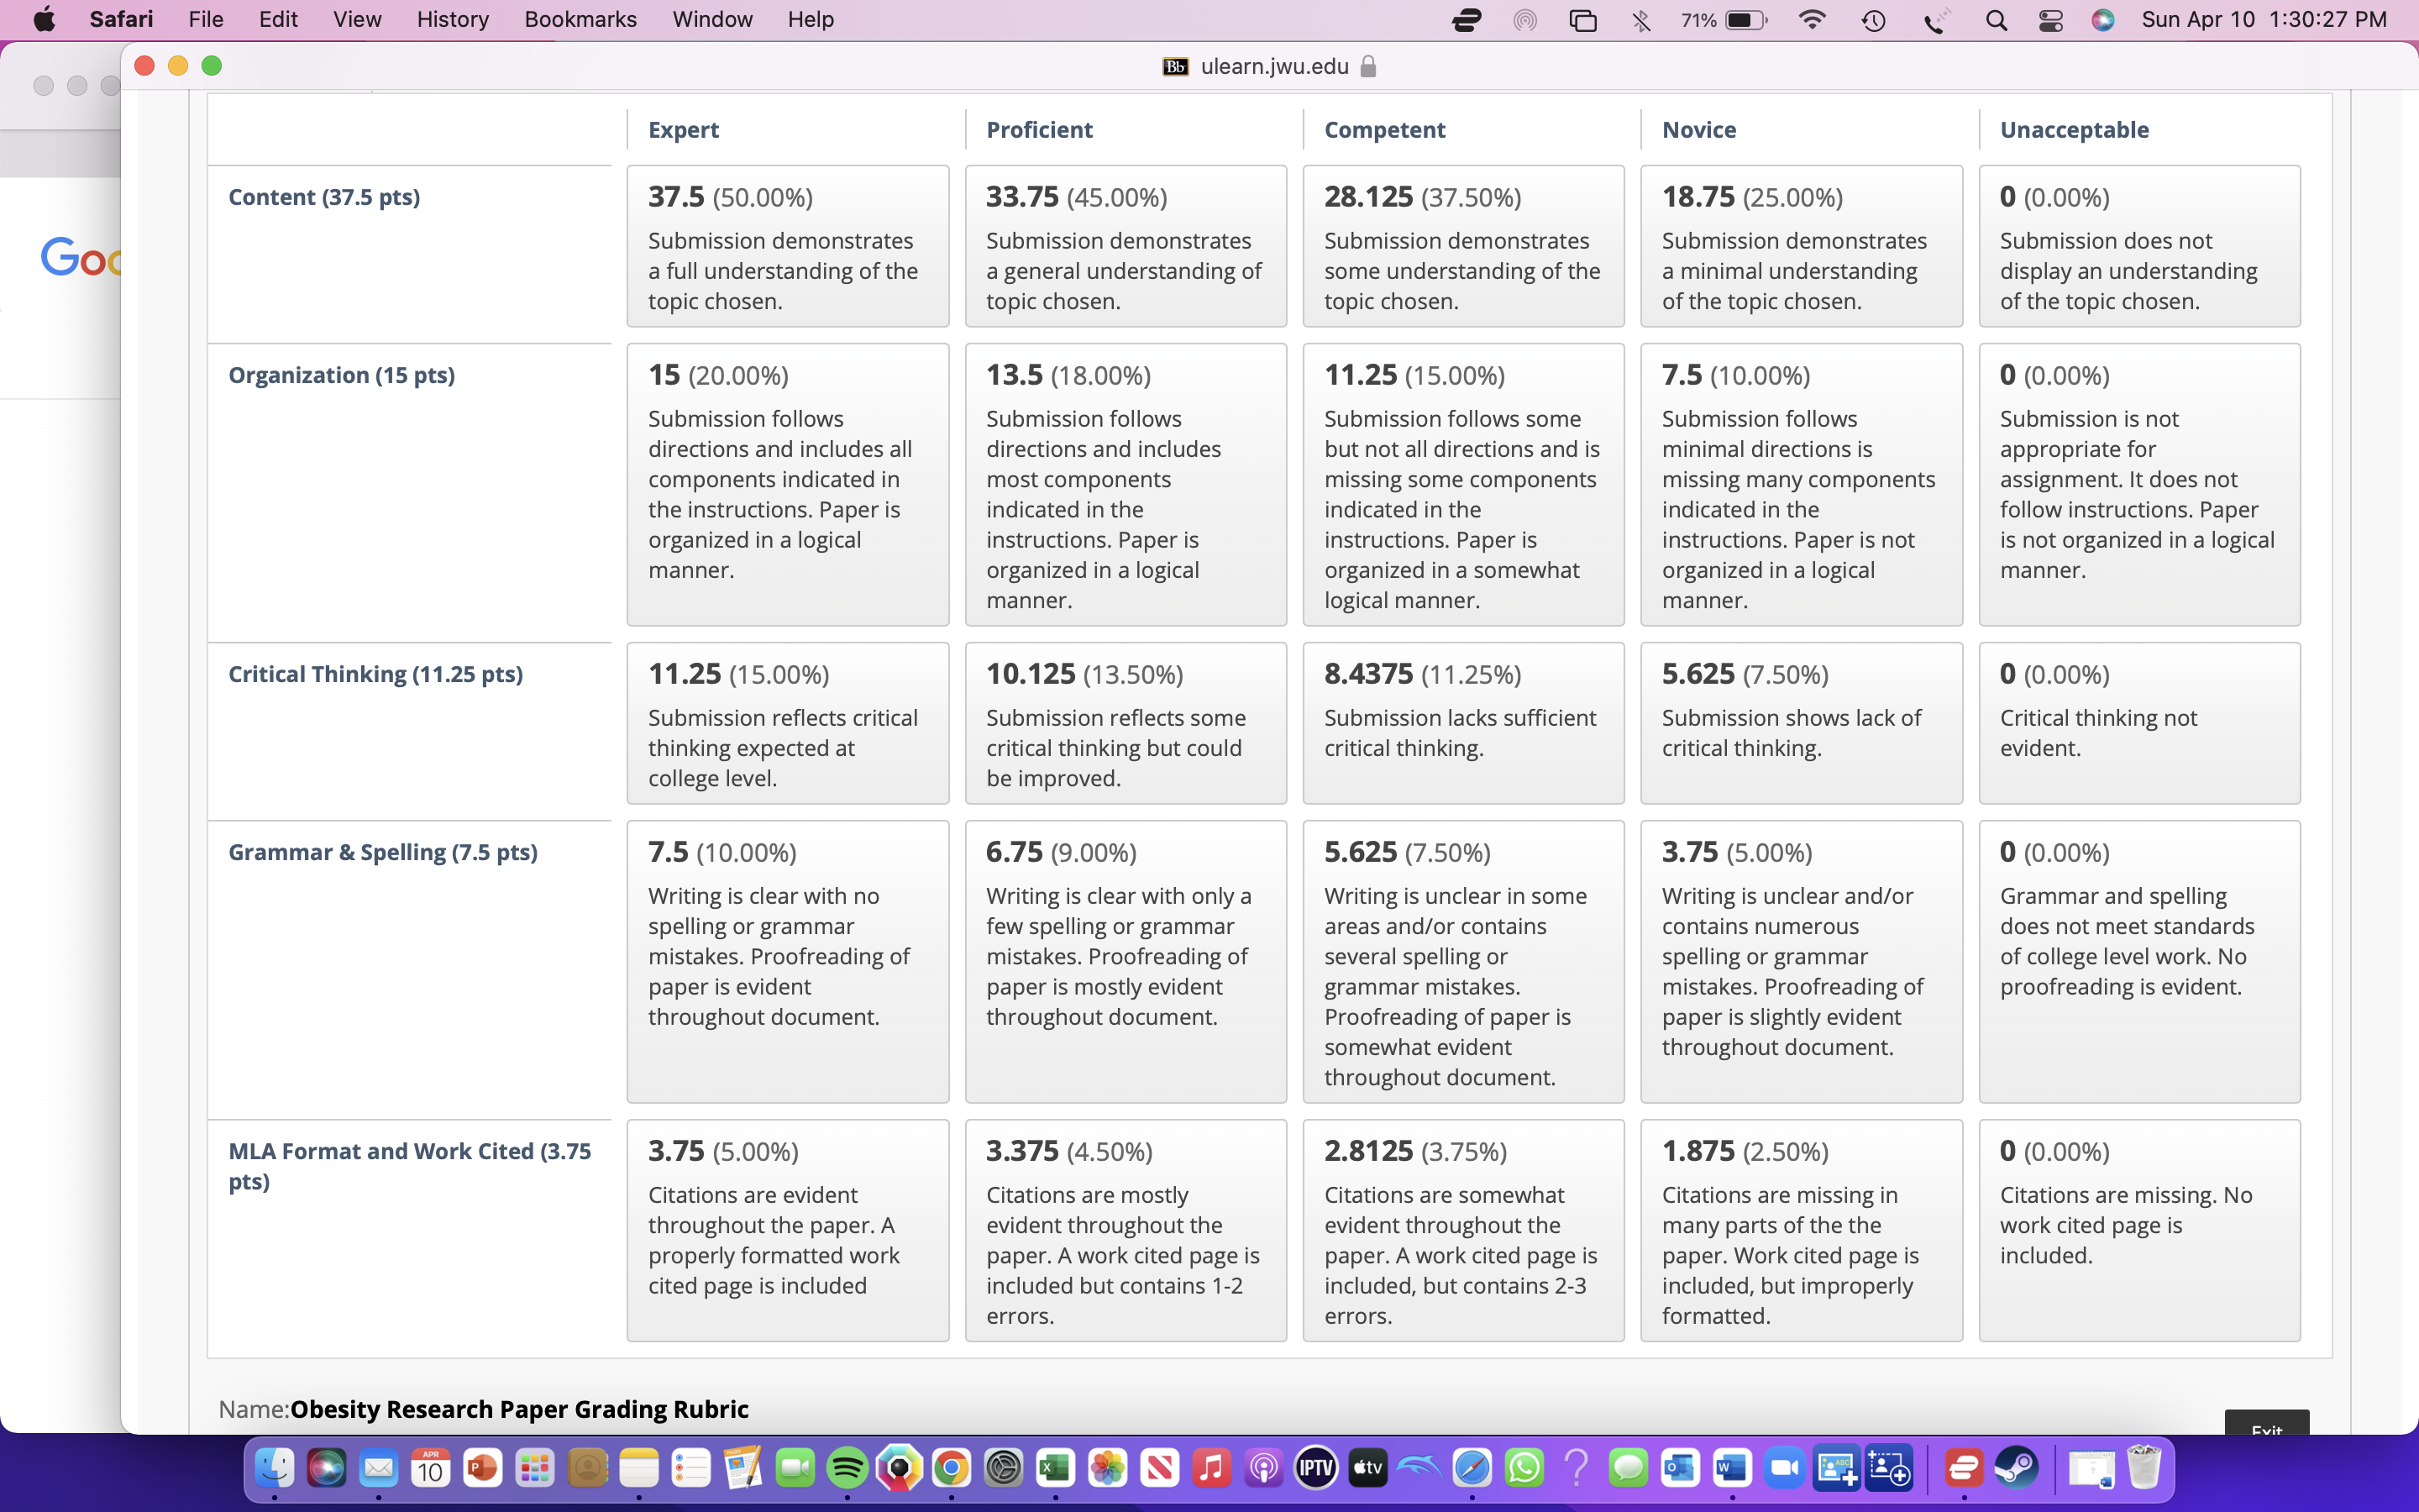Image resolution: width=2419 pixels, height=1512 pixels.
Task: Open the History menu
Action: 453,20
